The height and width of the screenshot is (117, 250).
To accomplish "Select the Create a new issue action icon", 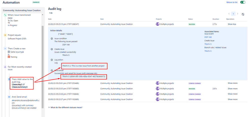I will tap(5, 49).
